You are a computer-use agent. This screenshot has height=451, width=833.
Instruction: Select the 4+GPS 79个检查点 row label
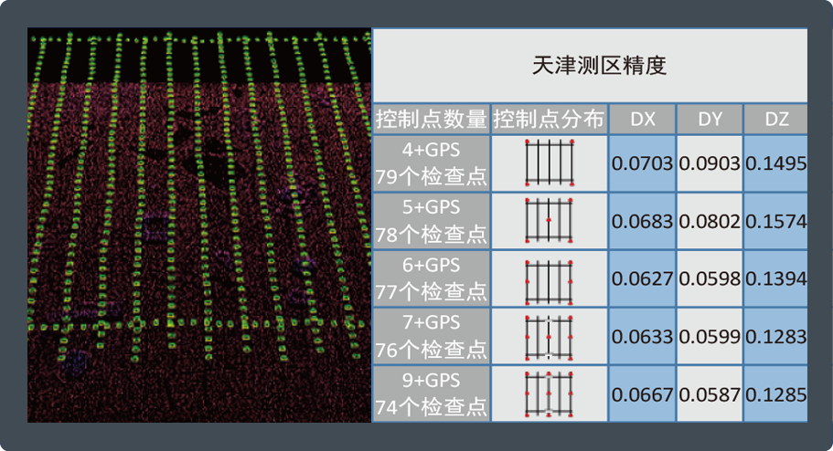pos(432,164)
